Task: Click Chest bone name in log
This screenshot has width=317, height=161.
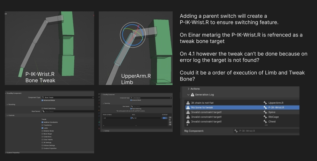Action: tap(272, 121)
